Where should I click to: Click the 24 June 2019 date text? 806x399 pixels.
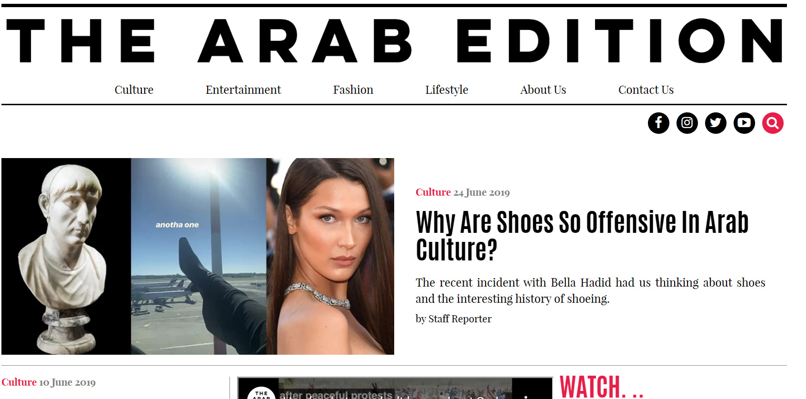pyautogui.click(x=481, y=192)
